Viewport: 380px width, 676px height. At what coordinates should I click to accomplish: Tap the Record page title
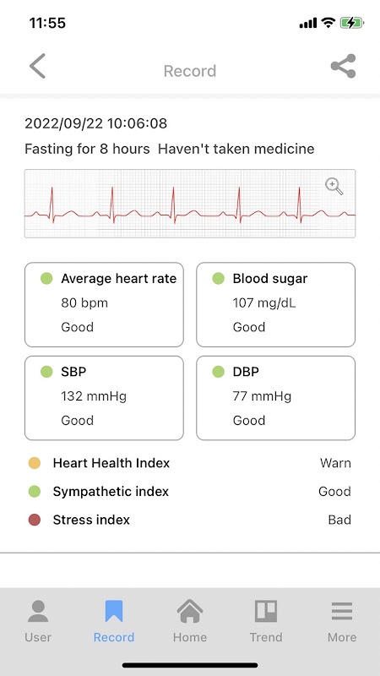190,71
